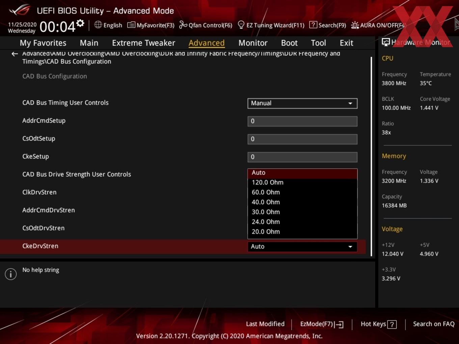The height and width of the screenshot is (344, 459).
Task: Click the 16384 MB capacity value
Action: (394, 205)
